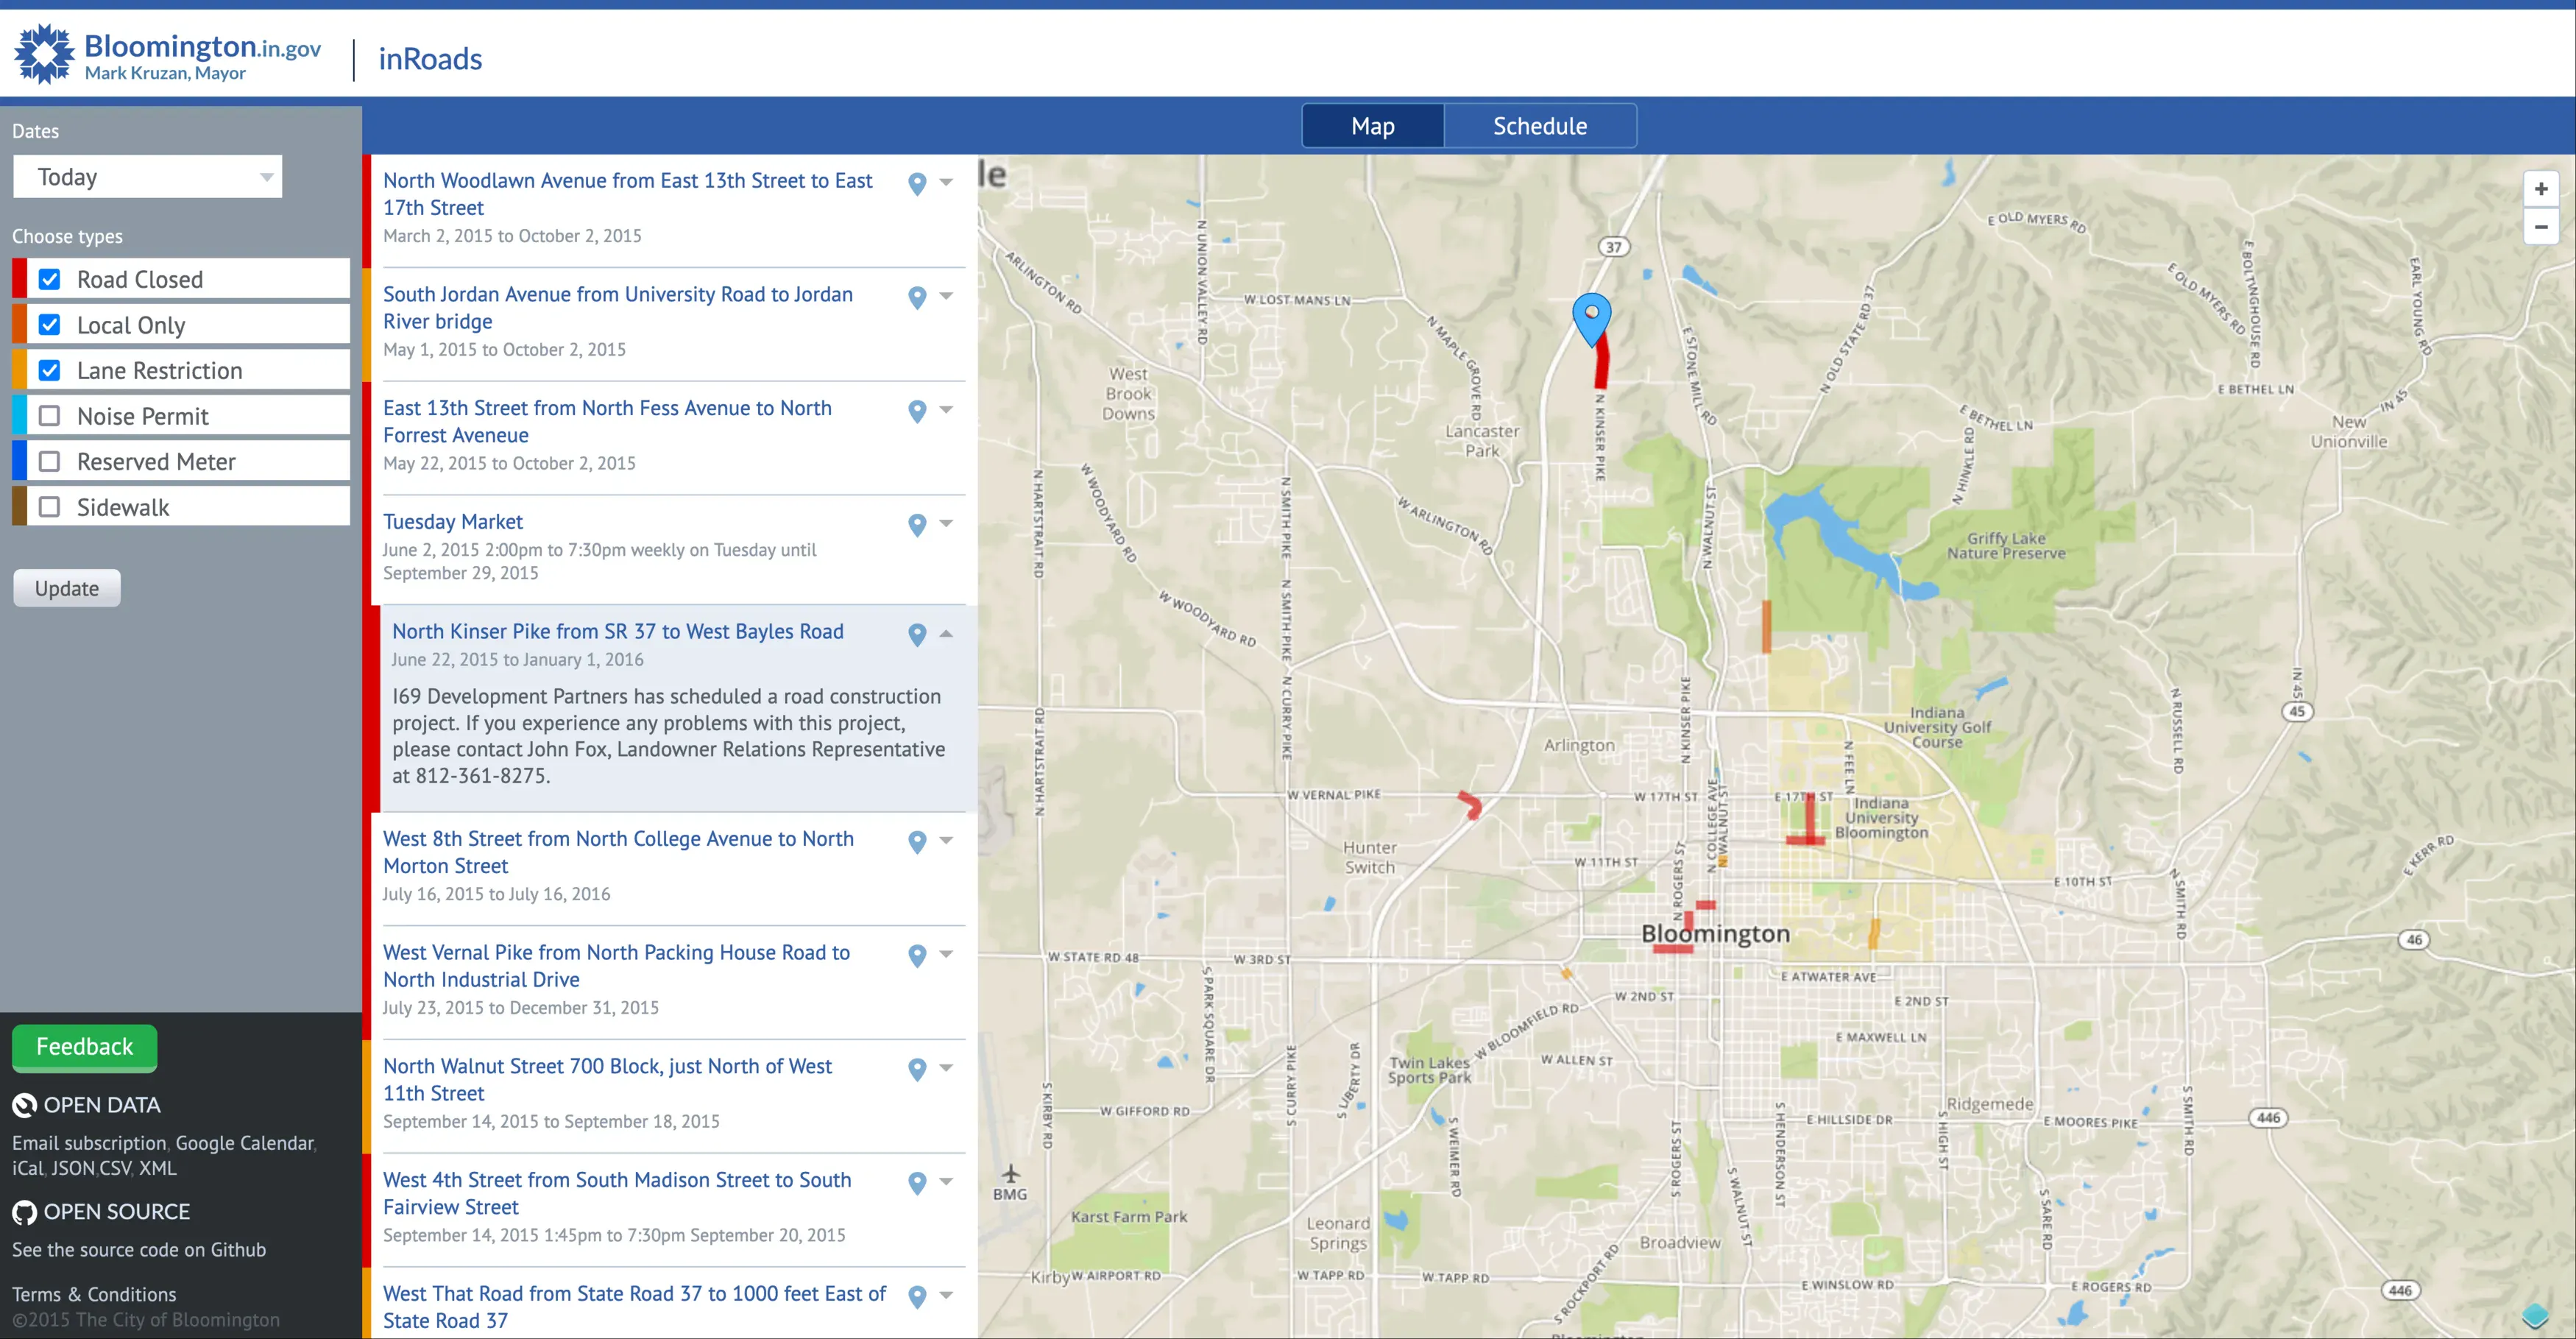Expand the East 13th Street entry details
The image size is (2576, 1339).
point(946,410)
